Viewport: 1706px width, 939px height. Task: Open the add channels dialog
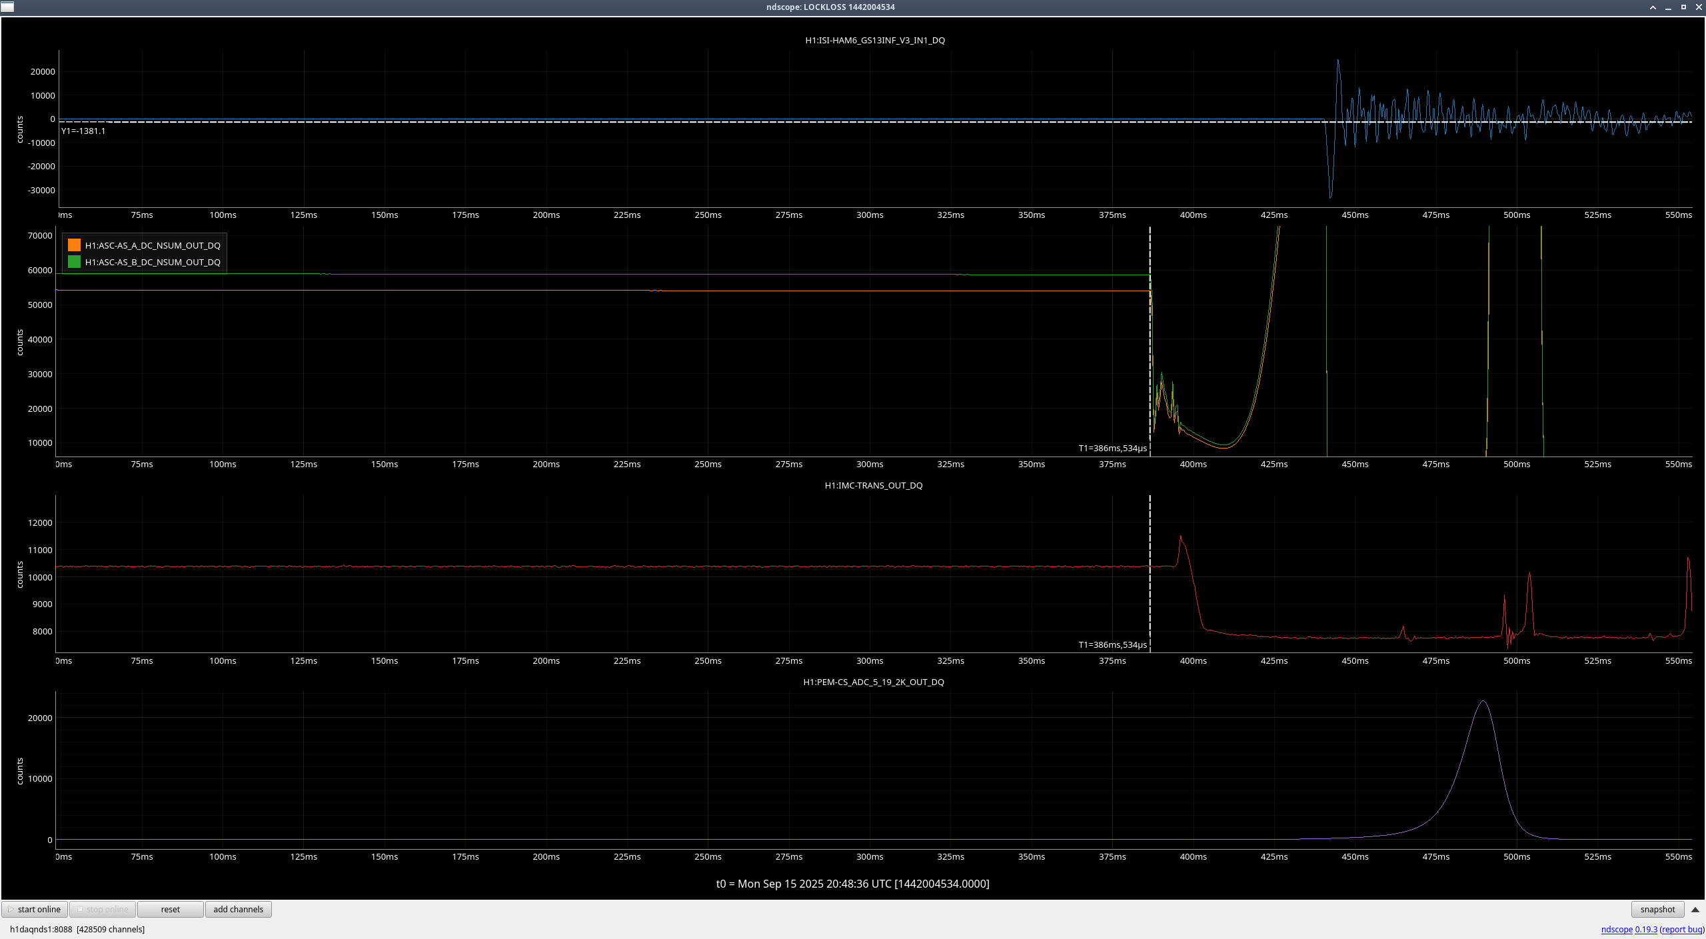tap(239, 909)
